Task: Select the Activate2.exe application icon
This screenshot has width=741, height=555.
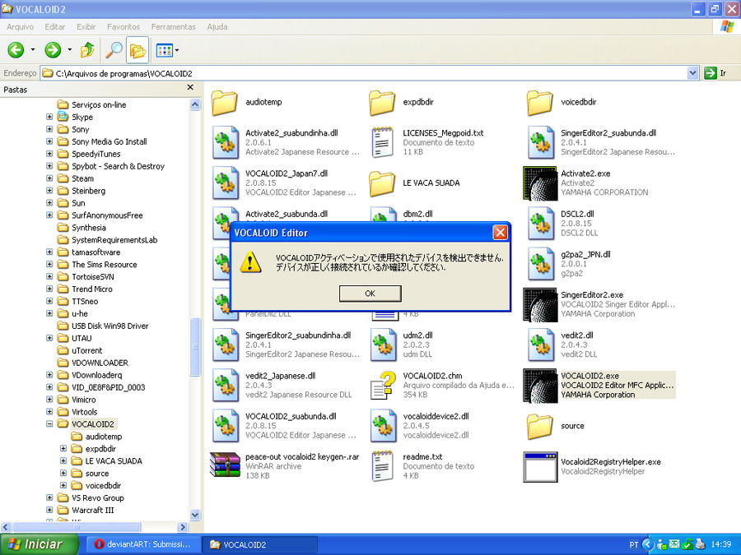Action: [541, 183]
